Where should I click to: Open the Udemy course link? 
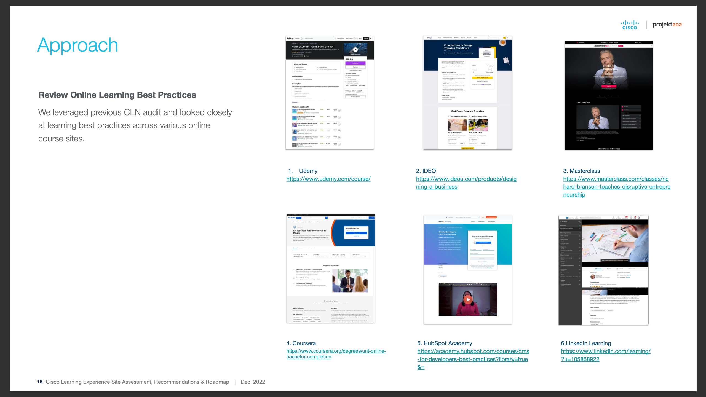(x=328, y=179)
